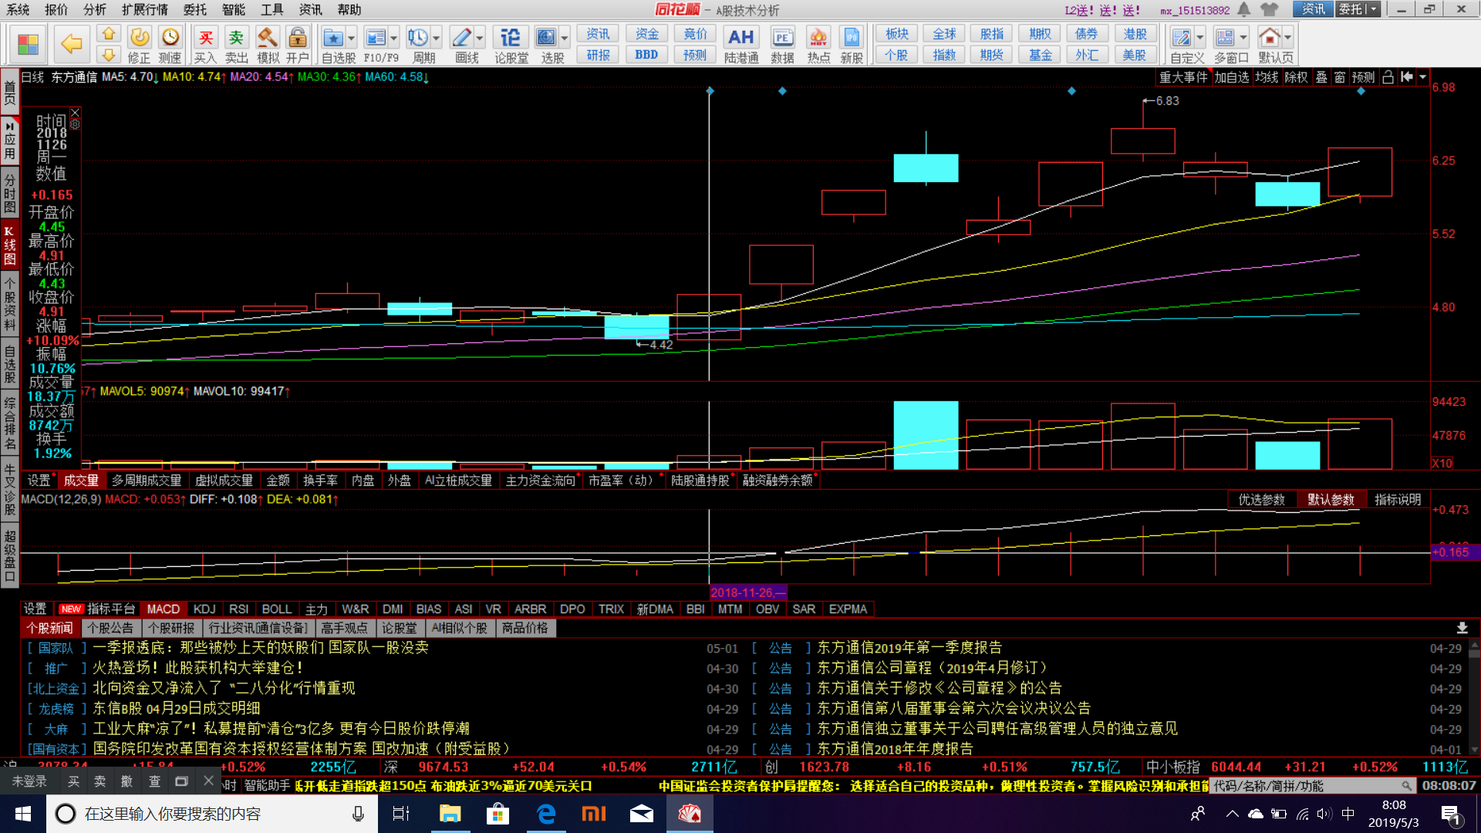
Task: Open chart toolbar dropdown arrow at far right
Action: coord(1423,77)
